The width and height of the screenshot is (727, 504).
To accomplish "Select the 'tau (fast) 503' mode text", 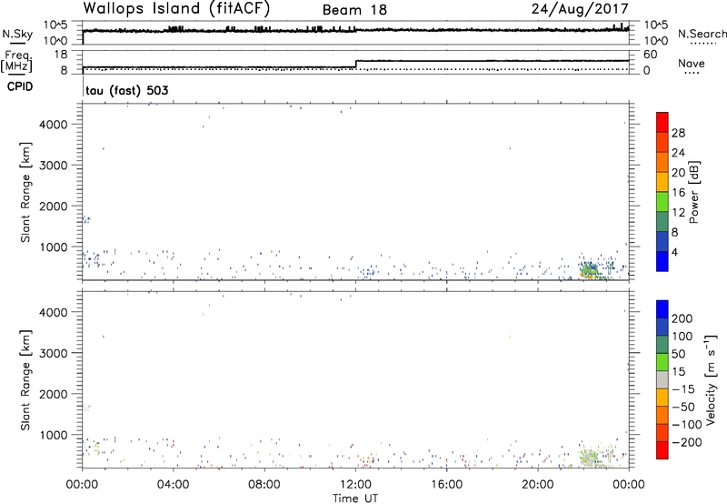I will coord(127,90).
